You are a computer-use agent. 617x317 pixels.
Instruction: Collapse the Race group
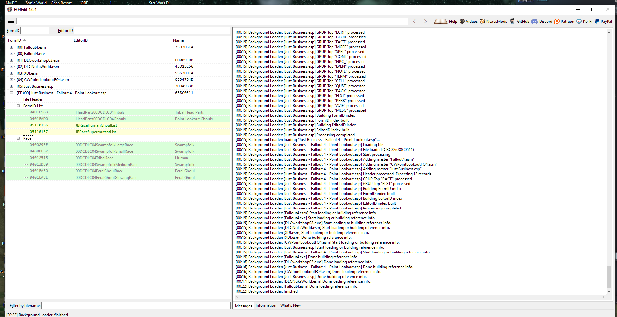pyautogui.click(x=18, y=138)
